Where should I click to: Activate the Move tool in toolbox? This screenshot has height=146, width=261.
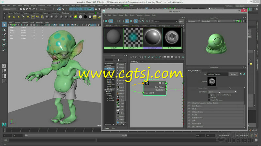[x=4, y=40]
